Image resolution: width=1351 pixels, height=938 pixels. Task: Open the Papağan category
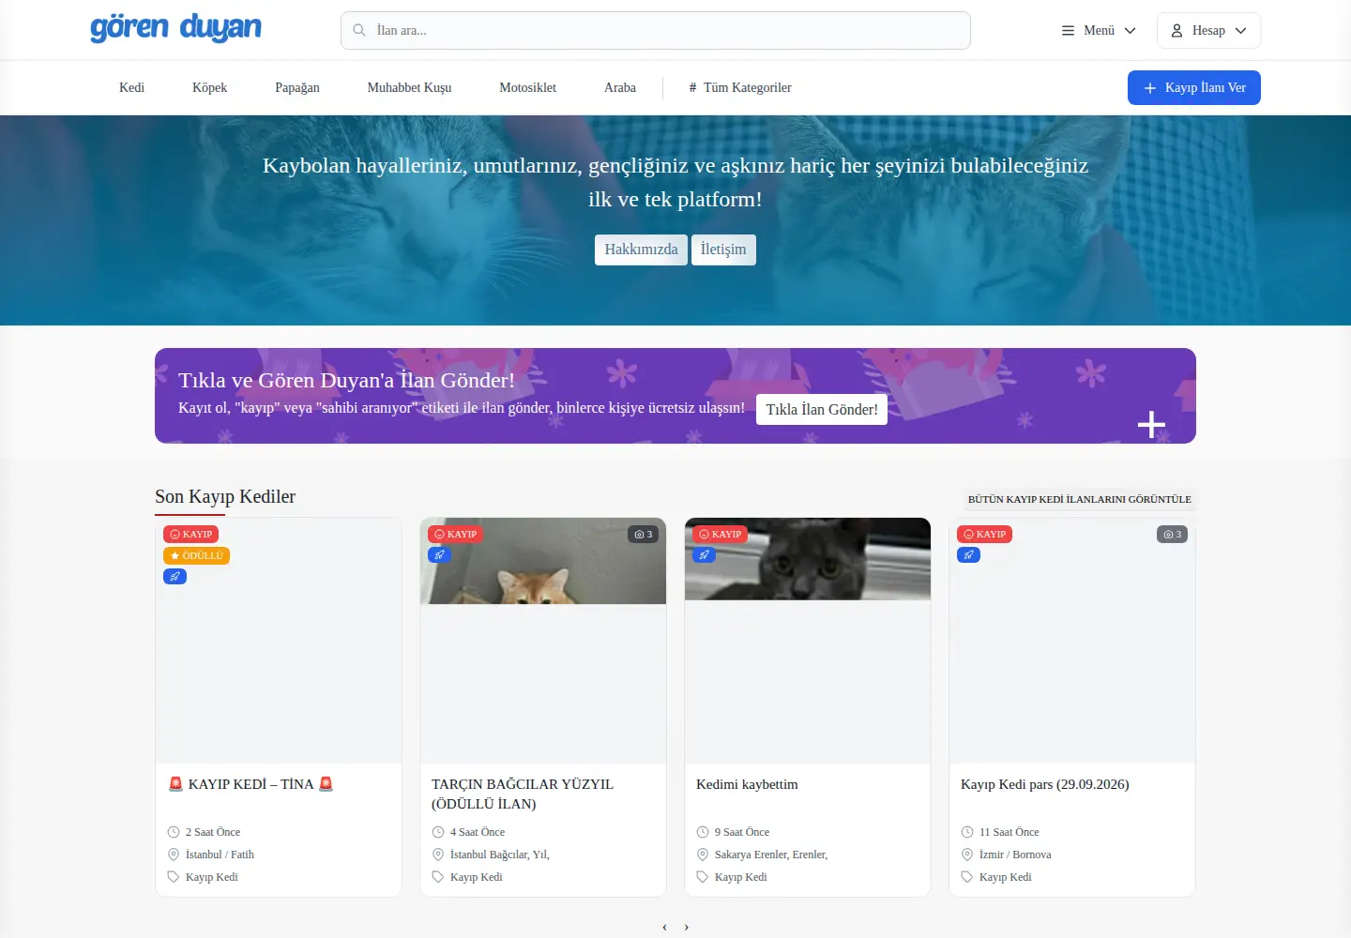(297, 87)
